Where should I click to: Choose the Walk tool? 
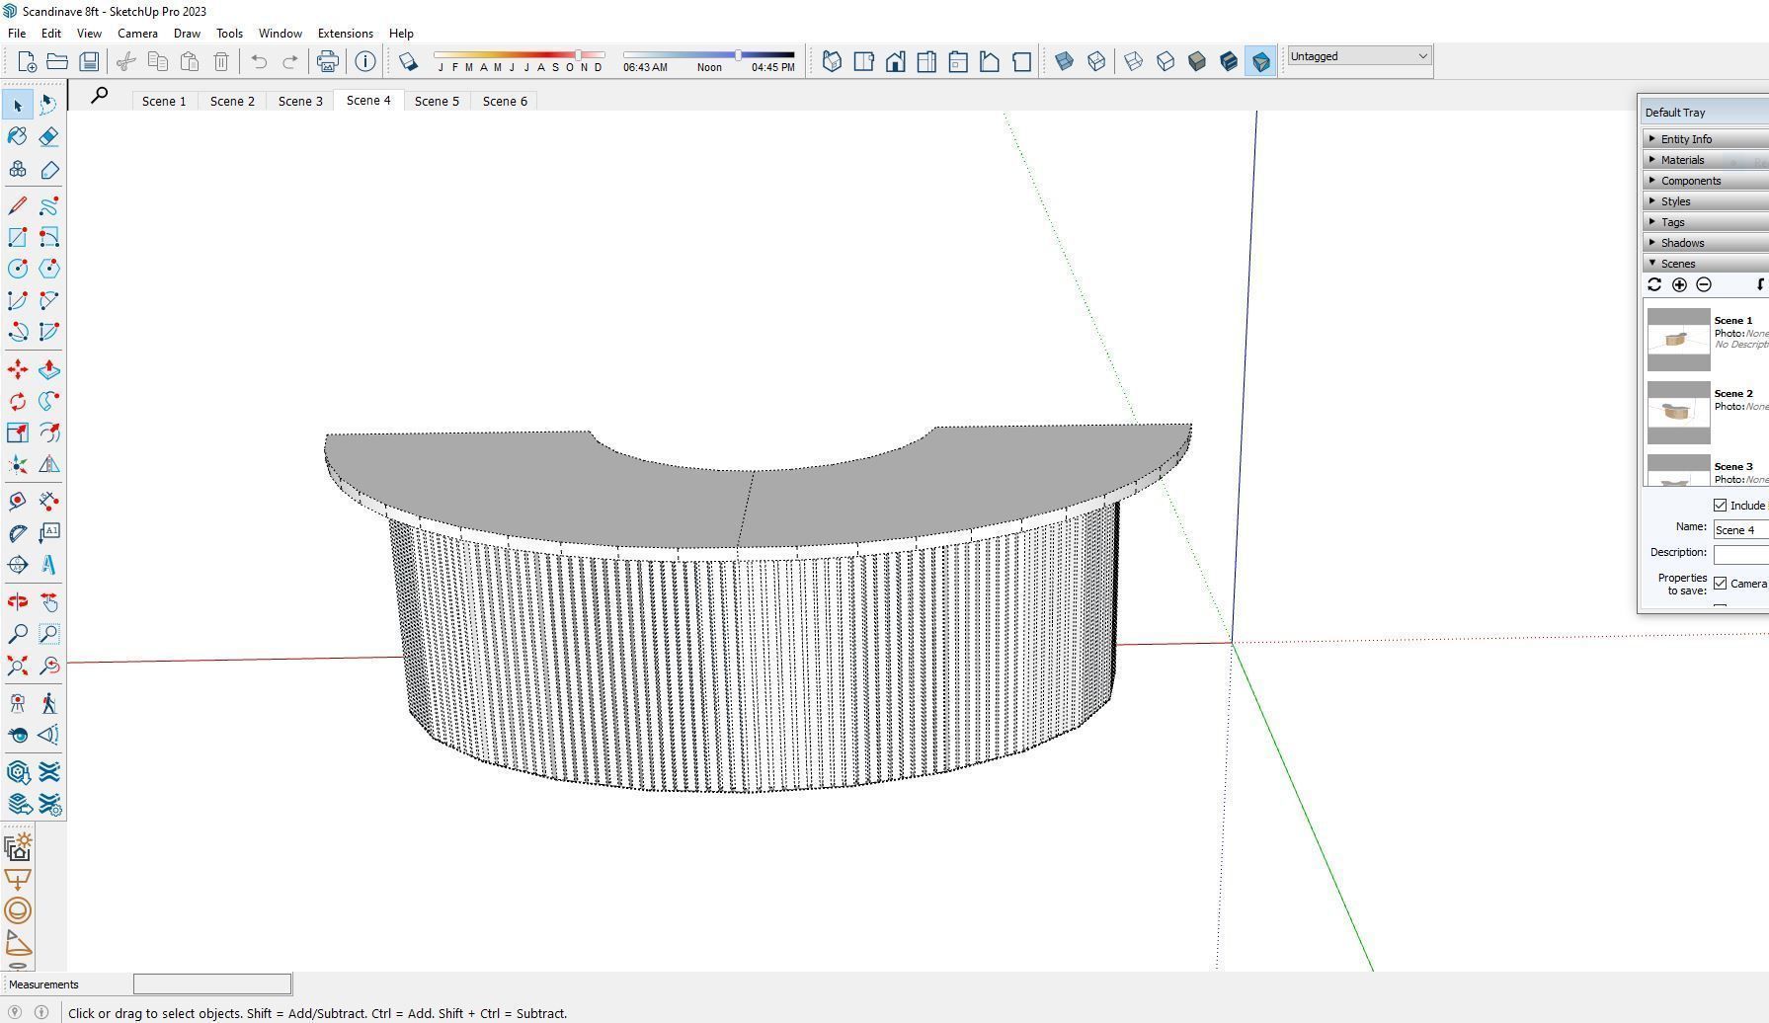(48, 703)
